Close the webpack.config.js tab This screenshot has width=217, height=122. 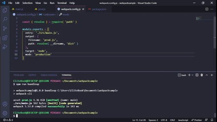(83, 9)
